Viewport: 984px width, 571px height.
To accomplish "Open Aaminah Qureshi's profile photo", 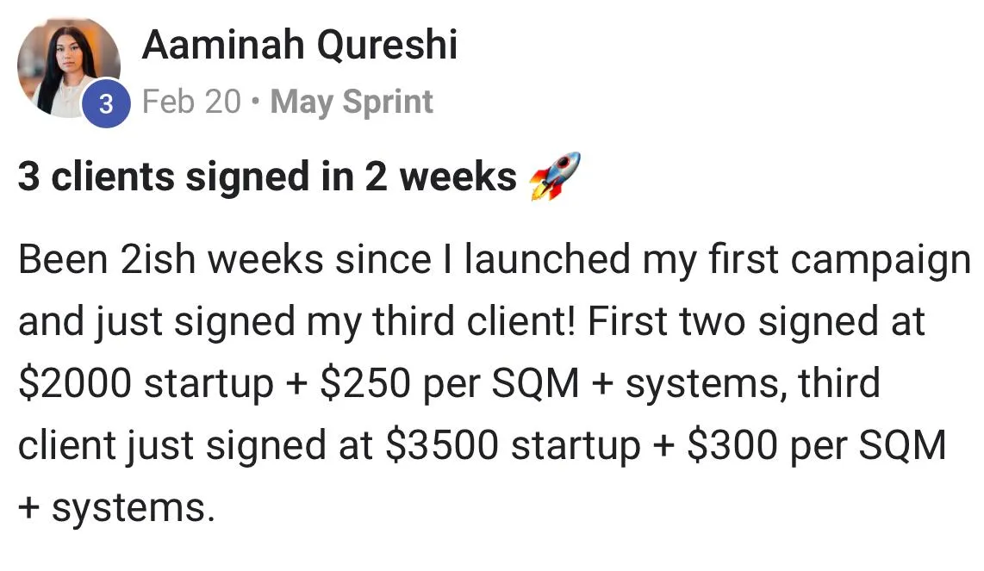I will pyautogui.click(x=68, y=67).
